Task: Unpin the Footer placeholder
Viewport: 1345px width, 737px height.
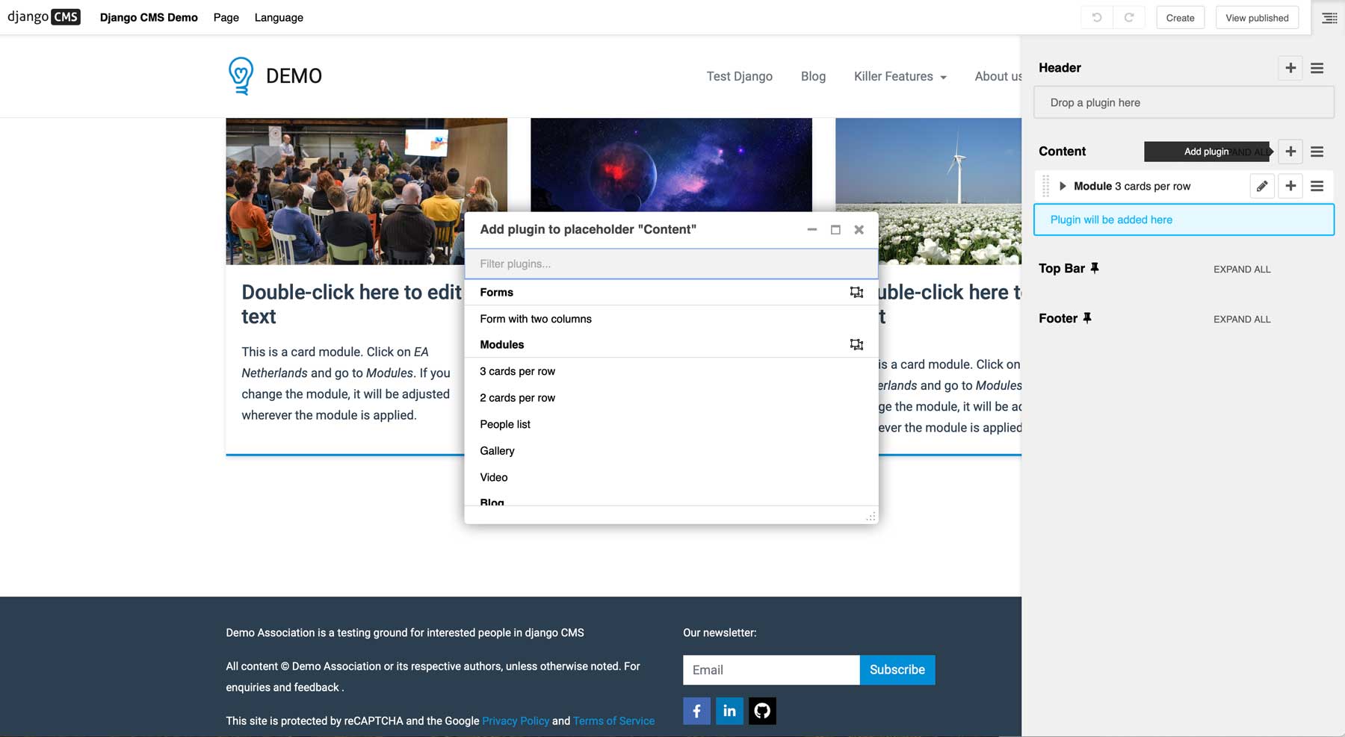Action: pyautogui.click(x=1087, y=317)
